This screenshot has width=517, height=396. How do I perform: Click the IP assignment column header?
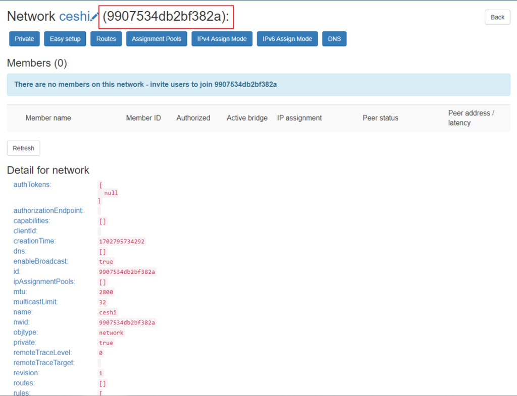tap(299, 118)
